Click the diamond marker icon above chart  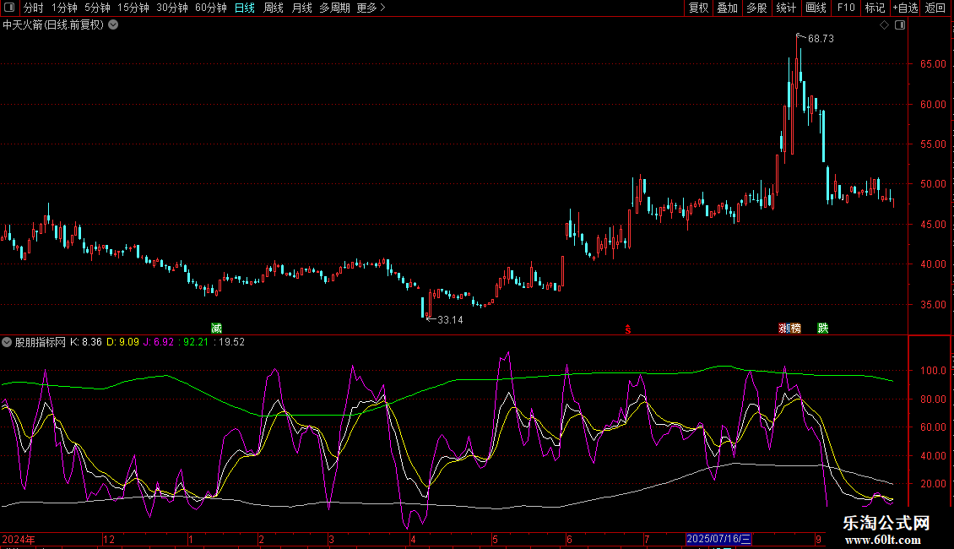click(884, 25)
